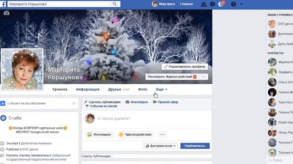The width and height of the screenshot is (293, 164).
Task: Open chat with contact Ольга
Action: tap(280, 82)
